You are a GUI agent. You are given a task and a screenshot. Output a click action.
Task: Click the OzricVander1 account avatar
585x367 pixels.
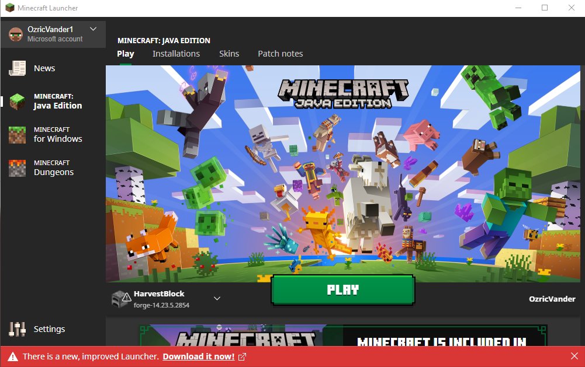tap(16, 34)
